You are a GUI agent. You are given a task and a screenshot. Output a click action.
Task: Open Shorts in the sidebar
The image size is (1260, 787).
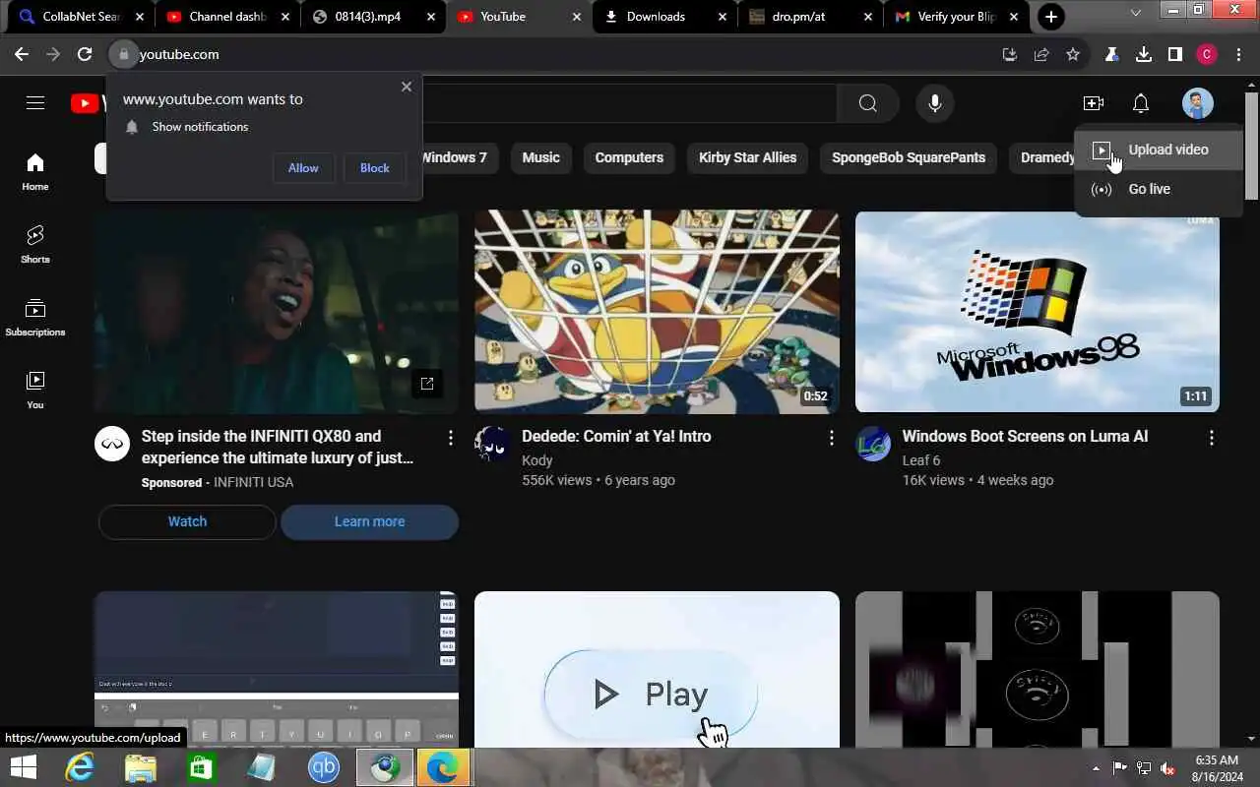coord(35,245)
